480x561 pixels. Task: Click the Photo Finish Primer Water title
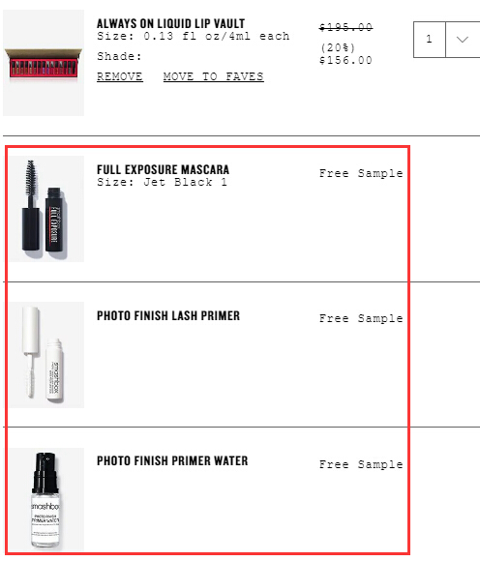172,460
